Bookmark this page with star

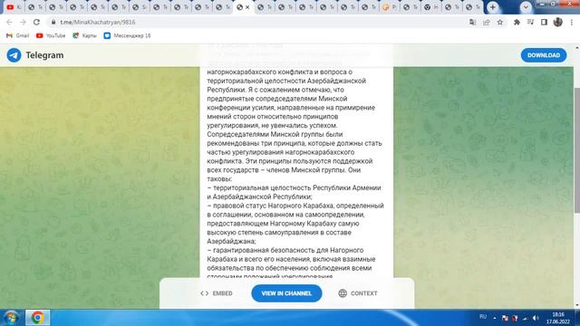(x=500, y=22)
